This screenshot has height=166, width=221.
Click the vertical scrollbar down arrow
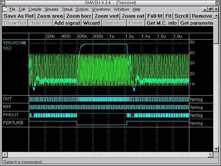pos(216,149)
